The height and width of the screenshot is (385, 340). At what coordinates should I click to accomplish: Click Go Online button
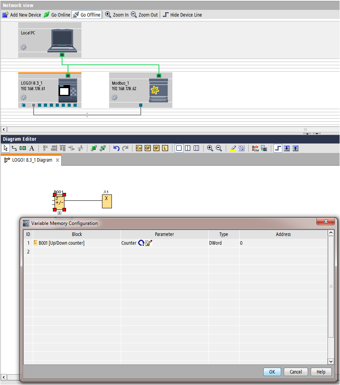[x=57, y=15]
